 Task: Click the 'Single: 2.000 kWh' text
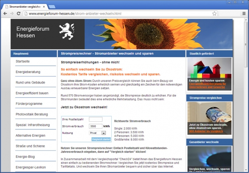tap(125, 128)
